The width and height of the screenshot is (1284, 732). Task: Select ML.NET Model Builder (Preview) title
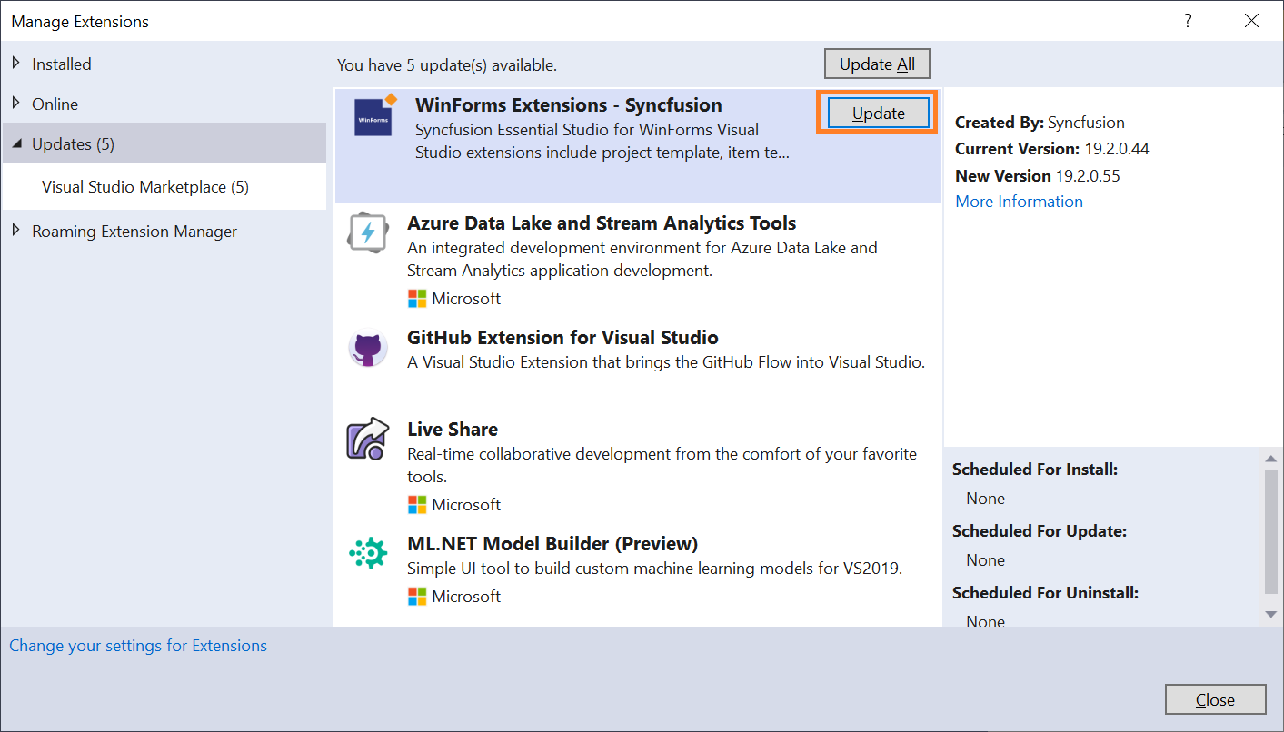coord(552,544)
